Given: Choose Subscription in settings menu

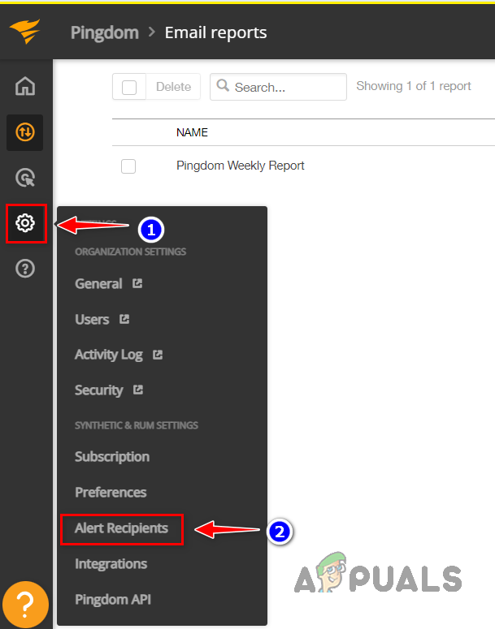Looking at the screenshot, I should [x=112, y=456].
